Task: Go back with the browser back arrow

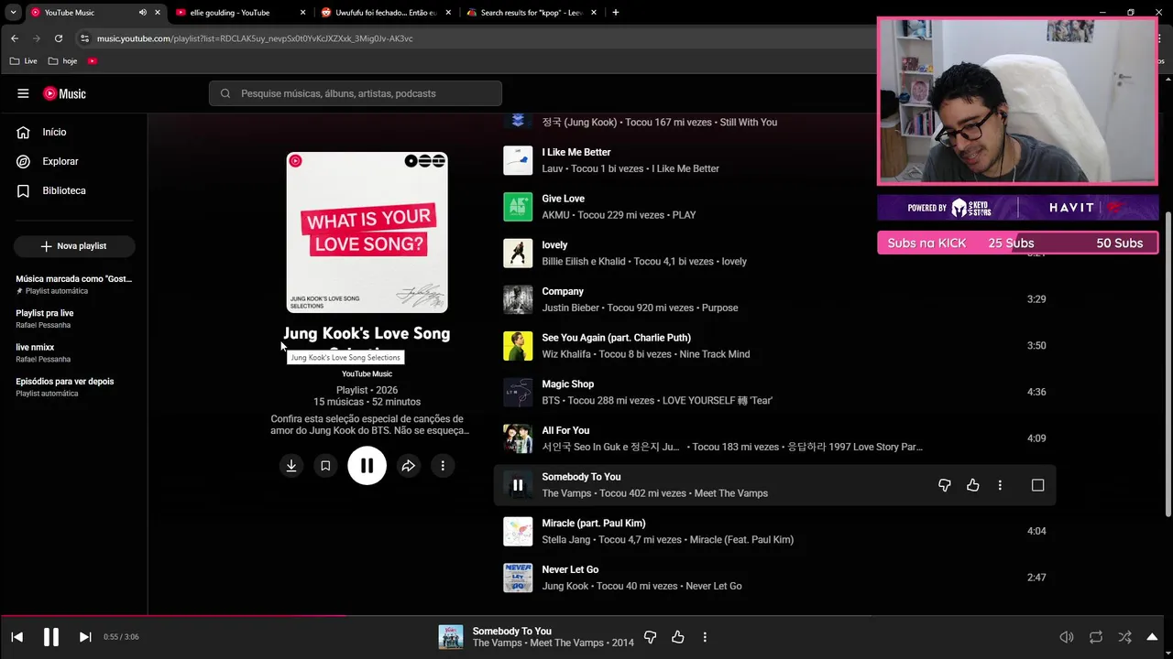Action: (15, 38)
